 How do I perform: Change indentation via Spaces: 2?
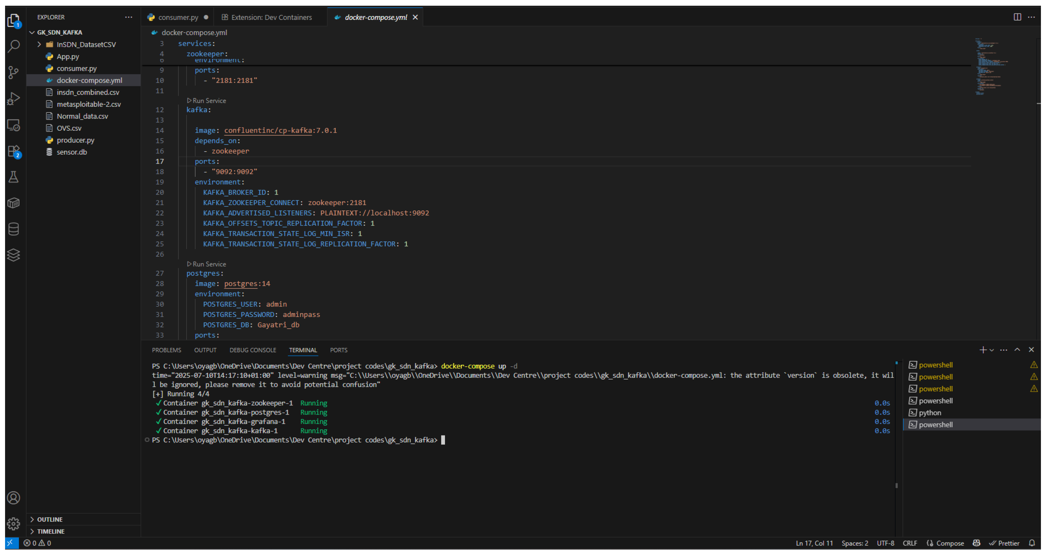coord(855,543)
